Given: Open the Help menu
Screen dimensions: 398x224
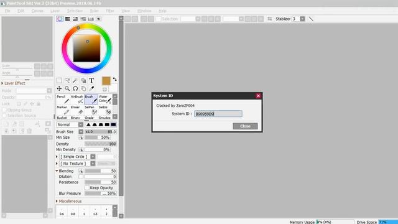Looking at the screenshot, I should pos(162,11).
